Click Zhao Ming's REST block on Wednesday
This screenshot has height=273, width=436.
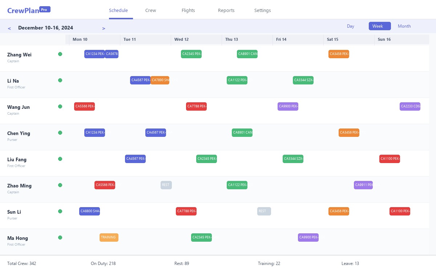coord(166,185)
